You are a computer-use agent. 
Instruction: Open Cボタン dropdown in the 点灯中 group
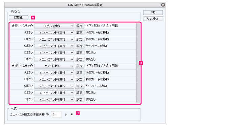pos(54,46)
